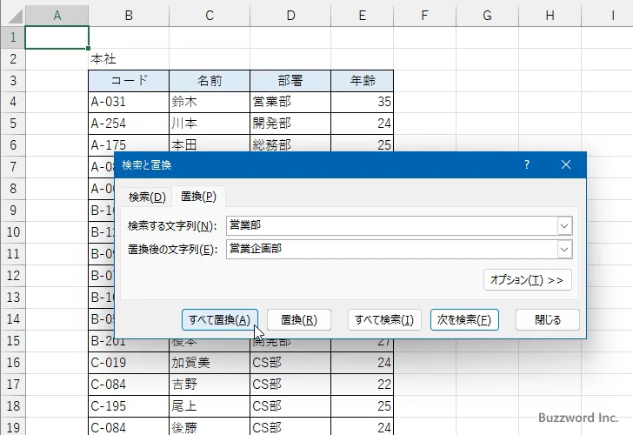Click the dialog help question mark icon

tap(527, 164)
